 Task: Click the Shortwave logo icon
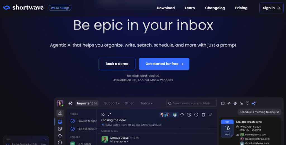[7, 8]
